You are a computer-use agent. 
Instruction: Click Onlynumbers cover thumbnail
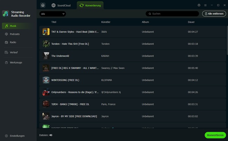tap(46, 92)
